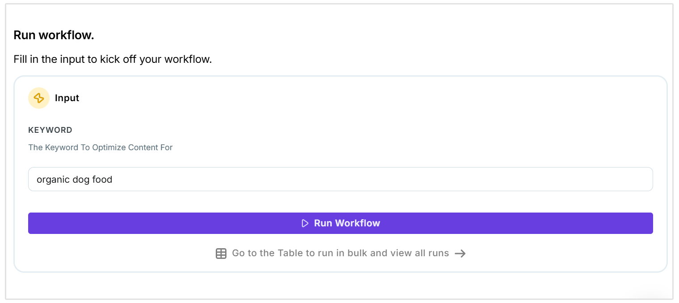Click the 'Run workflow.' page heading

tap(54, 35)
